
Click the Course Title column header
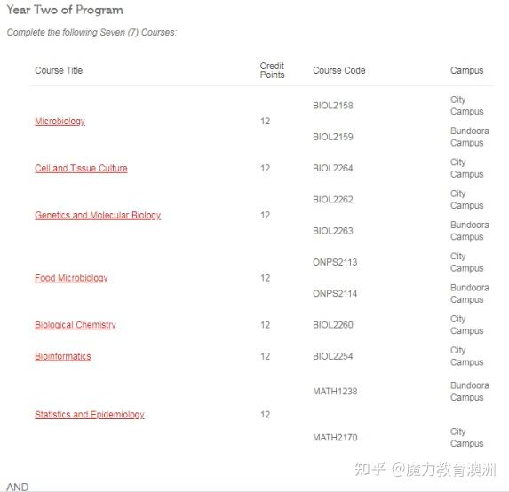point(59,70)
